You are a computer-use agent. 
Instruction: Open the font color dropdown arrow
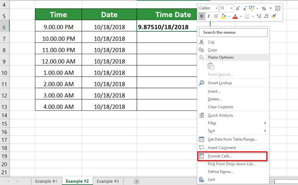click(241, 16)
